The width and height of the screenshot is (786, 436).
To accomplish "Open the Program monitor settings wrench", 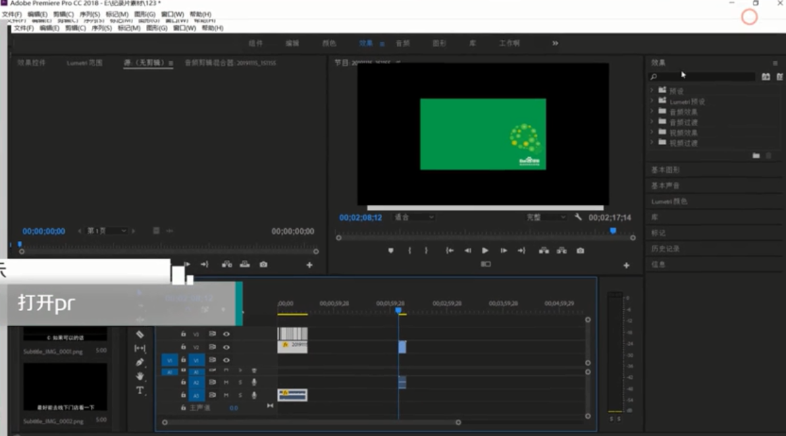I will coord(578,217).
